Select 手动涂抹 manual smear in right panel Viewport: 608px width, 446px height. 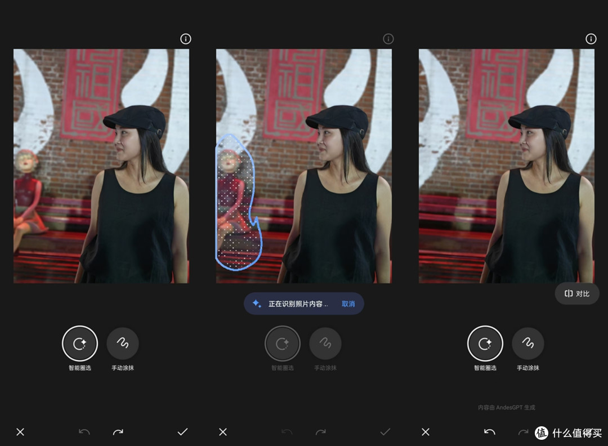pyautogui.click(x=527, y=344)
